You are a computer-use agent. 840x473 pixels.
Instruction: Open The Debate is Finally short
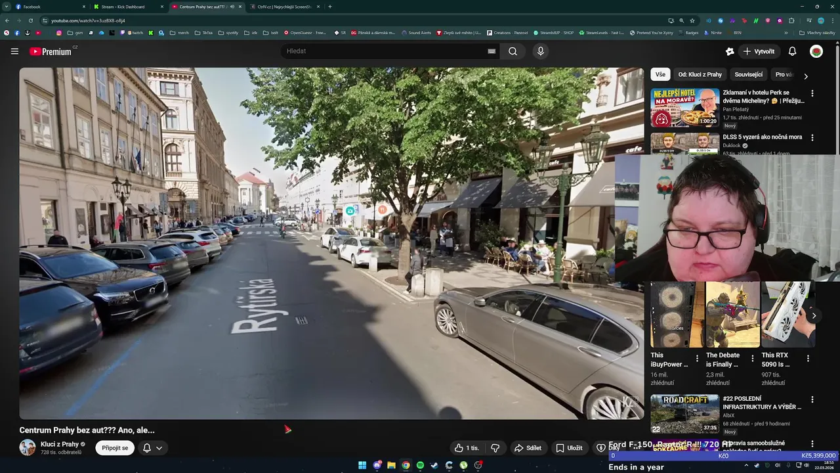[x=732, y=314]
